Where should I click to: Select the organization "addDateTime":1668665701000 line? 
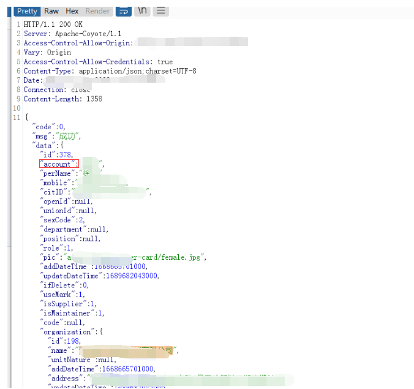(x=102, y=369)
